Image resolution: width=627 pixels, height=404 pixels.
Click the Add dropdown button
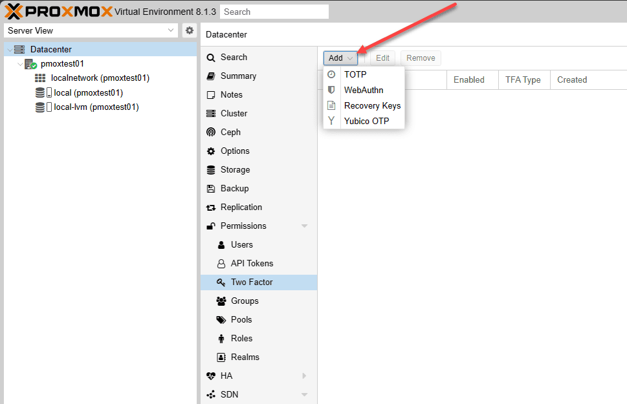(341, 58)
